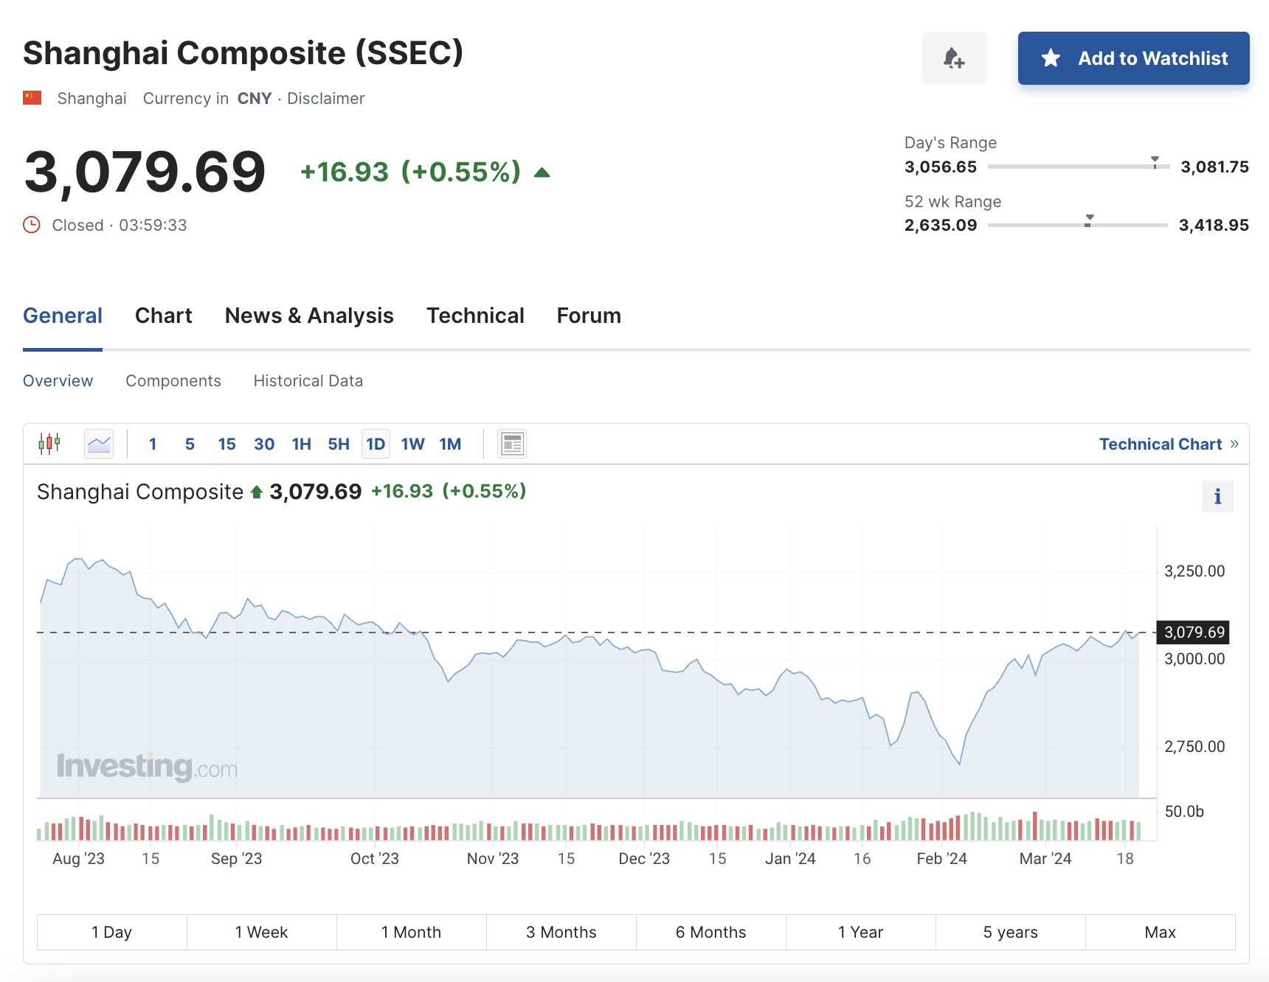Select the 30 minute interval
Screen dimensions: 1269x982
tap(264, 444)
